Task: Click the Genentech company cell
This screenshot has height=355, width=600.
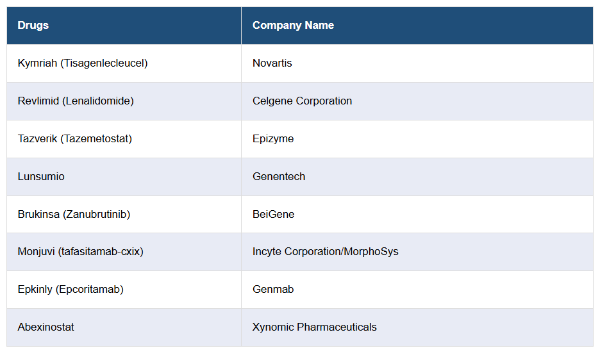Action: click(x=279, y=177)
